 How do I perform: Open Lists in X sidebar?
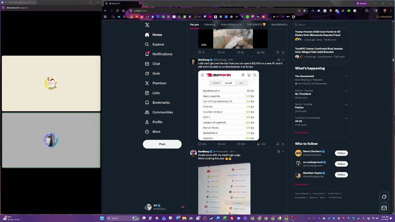tap(152, 93)
